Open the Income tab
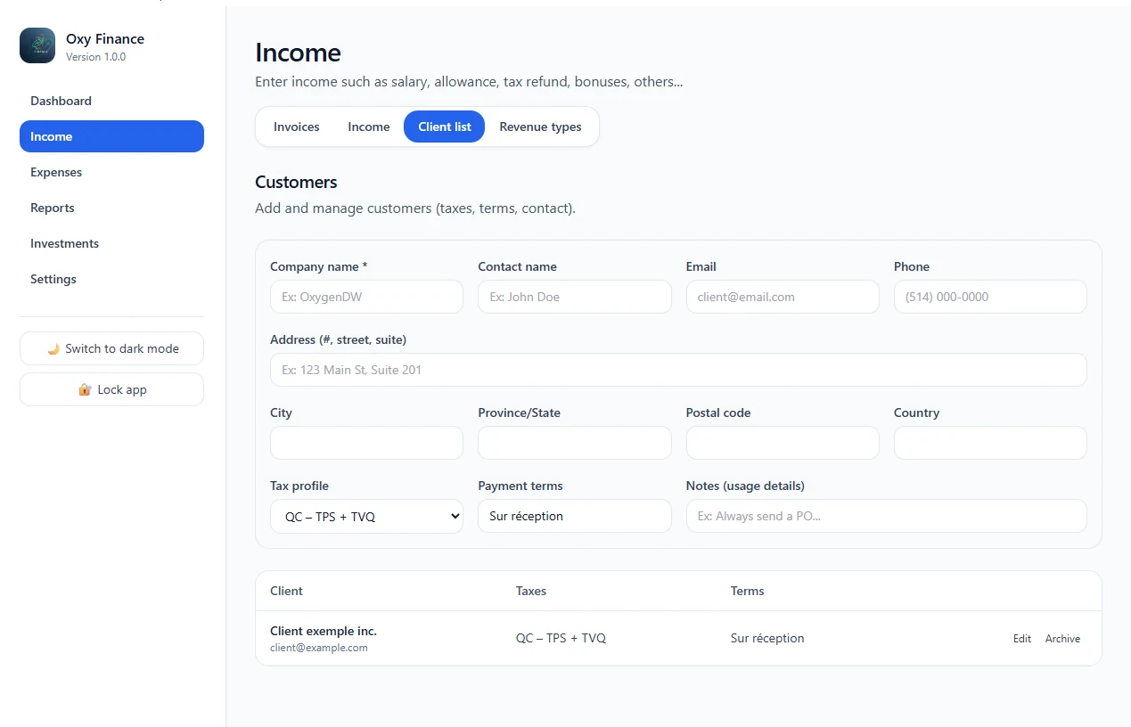Viewport: 1131px width, 727px height. point(369,127)
